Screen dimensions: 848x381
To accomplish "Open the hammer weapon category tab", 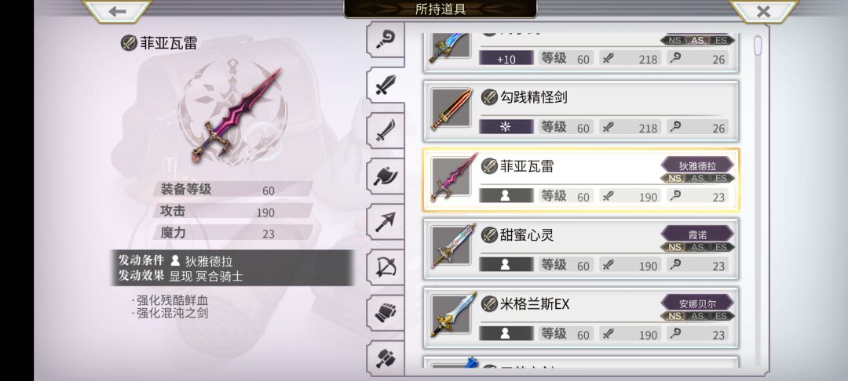I will [386, 357].
